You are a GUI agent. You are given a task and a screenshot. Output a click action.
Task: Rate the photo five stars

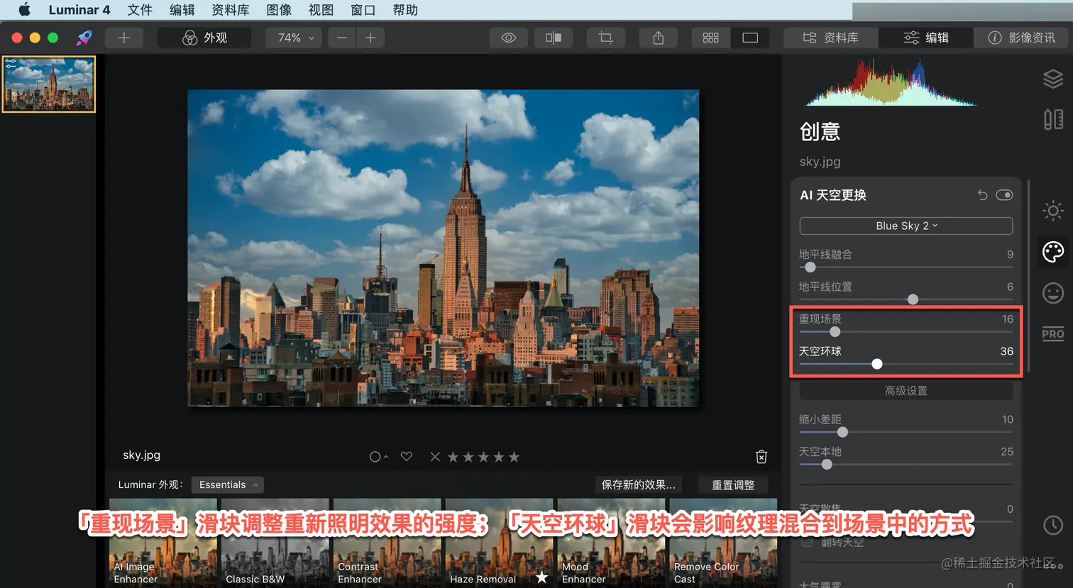514,457
